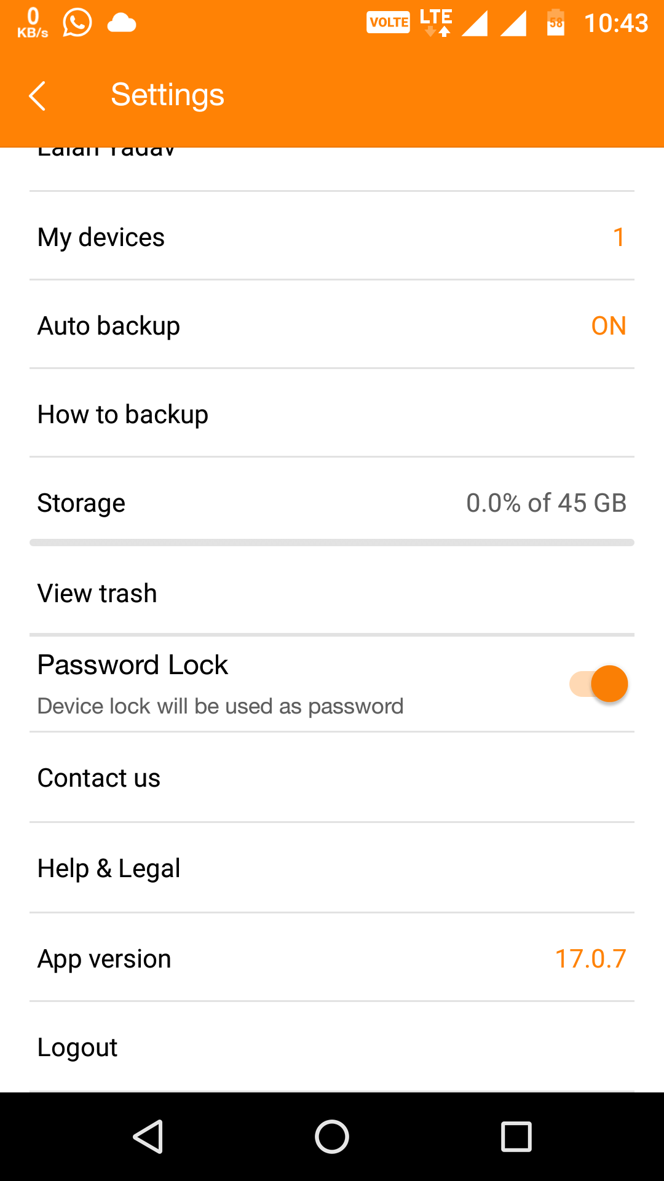Open recent apps square button
This screenshot has width=664, height=1181.
point(516,1136)
